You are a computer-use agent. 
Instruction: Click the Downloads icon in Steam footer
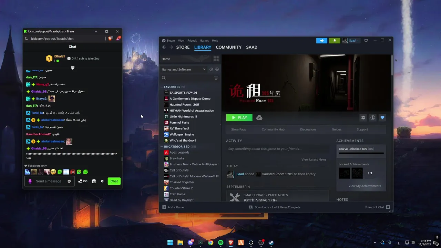coord(251,207)
